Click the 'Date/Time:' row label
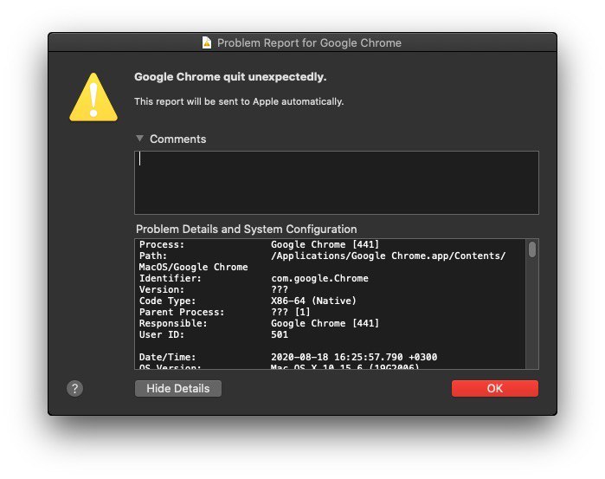This screenshot has width=605, height=479. [x=167, y=357]
